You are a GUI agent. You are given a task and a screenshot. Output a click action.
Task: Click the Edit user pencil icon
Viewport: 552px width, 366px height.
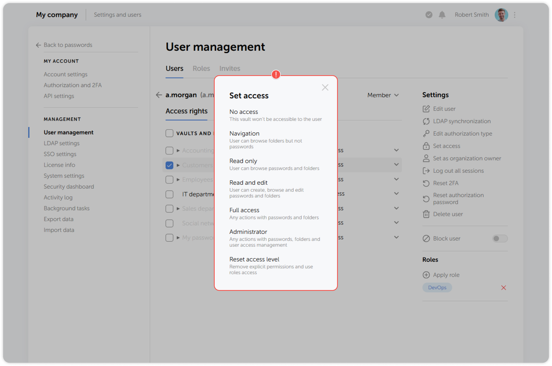(x=426, y=109)
